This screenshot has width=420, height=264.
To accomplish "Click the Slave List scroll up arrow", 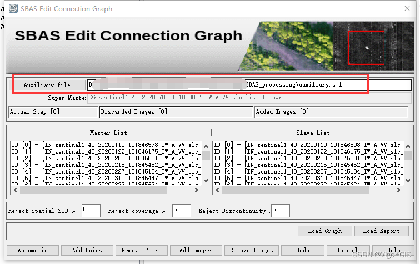I will click(x=408, y=146).
